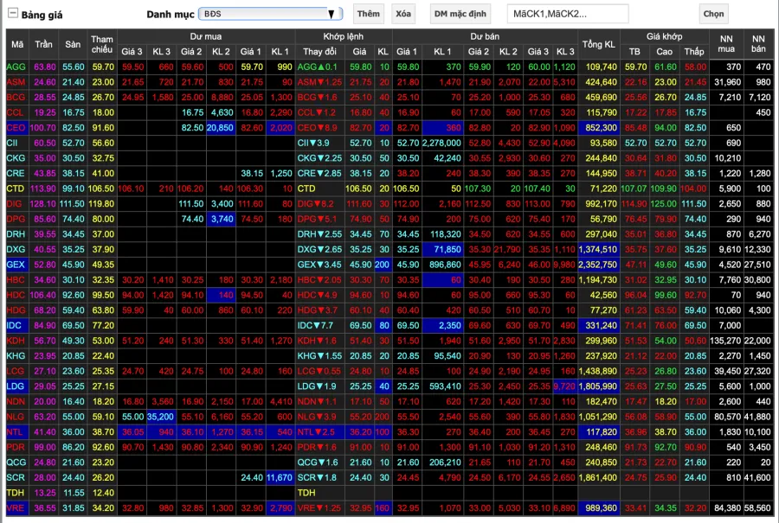779x523 pixels.
Task: Select the CEO stock symbol
Action: (x=16, y=127)
